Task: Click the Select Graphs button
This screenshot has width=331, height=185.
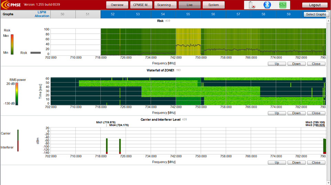Action: [316, 14]
